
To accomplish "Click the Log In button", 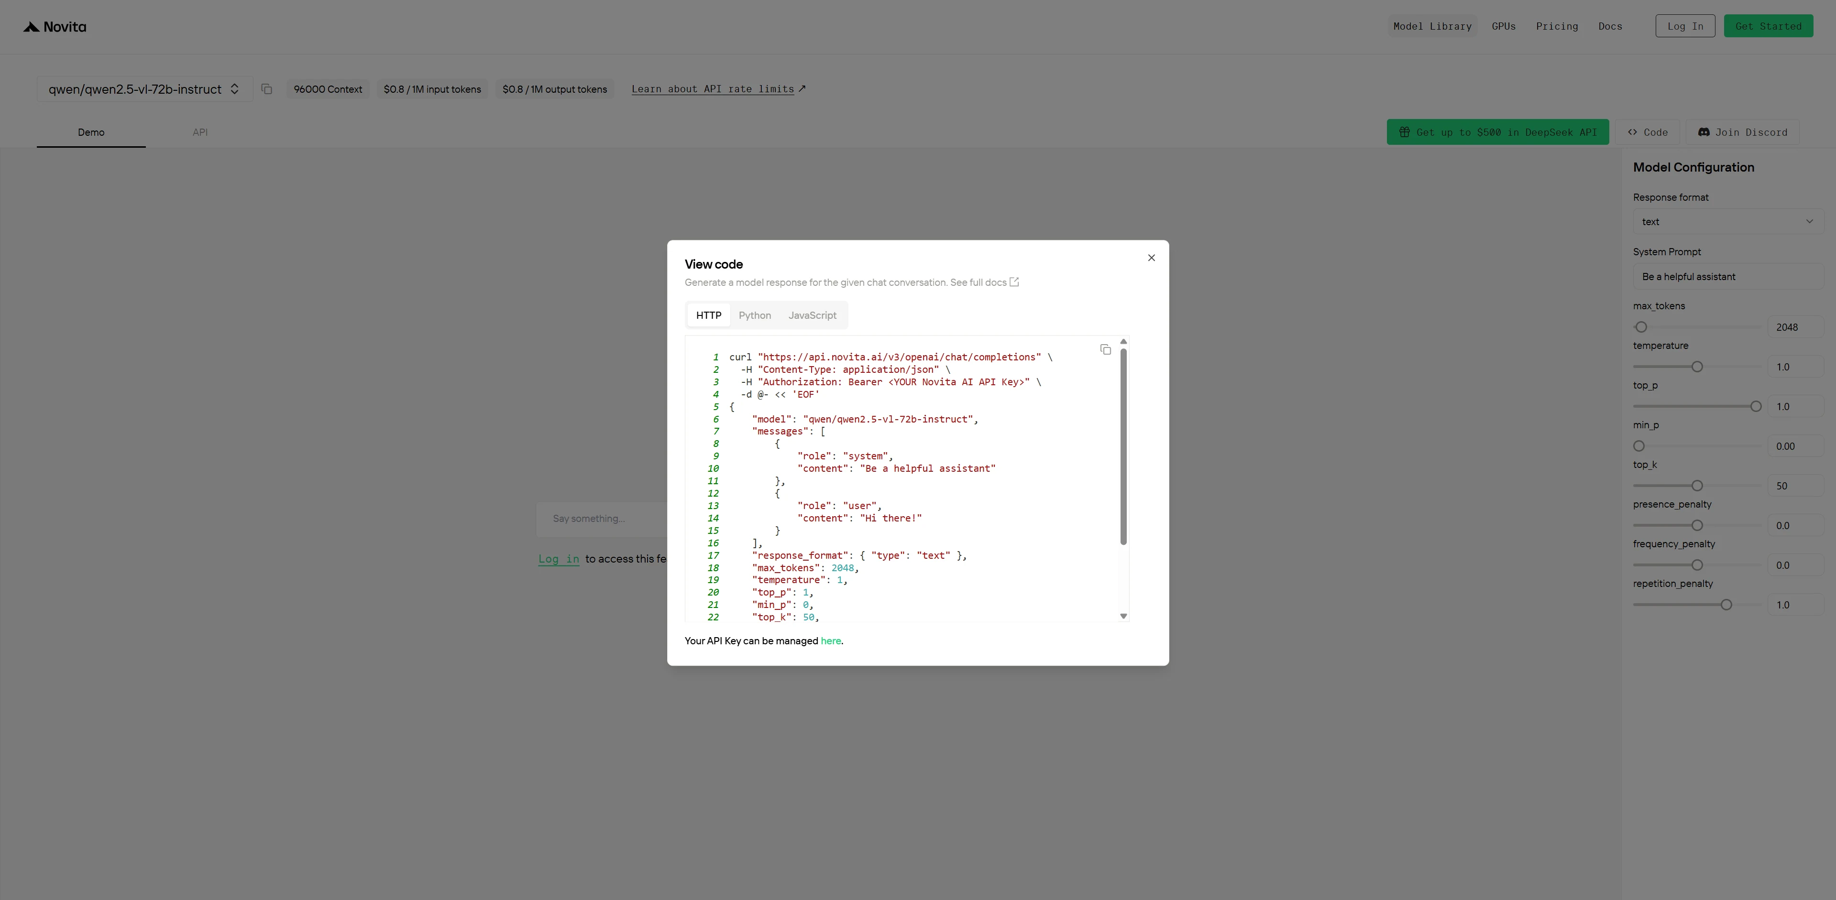I will [1685, 26].
